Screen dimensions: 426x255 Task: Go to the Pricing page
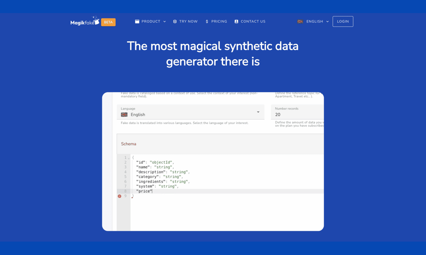coord(219,21)
